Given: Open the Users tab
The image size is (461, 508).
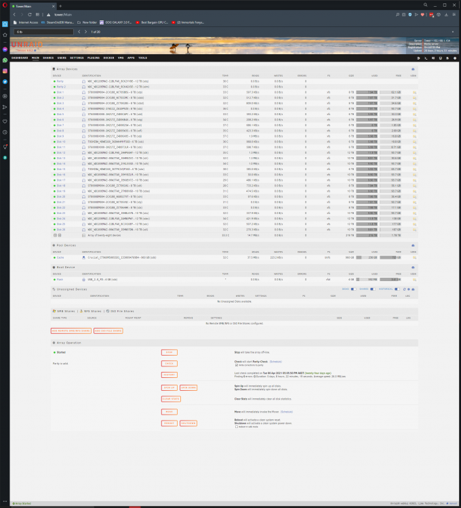Looking at the screenshot, I should pyautogui.click(x=62, y=58).
